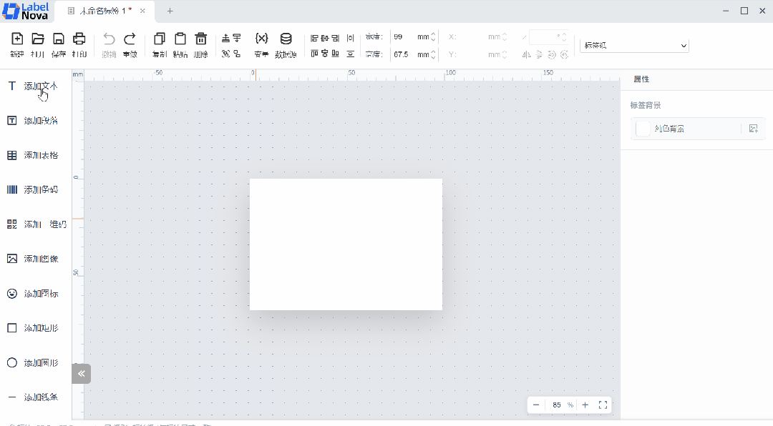Increase the width value stepper

click(x=433, y=34)
